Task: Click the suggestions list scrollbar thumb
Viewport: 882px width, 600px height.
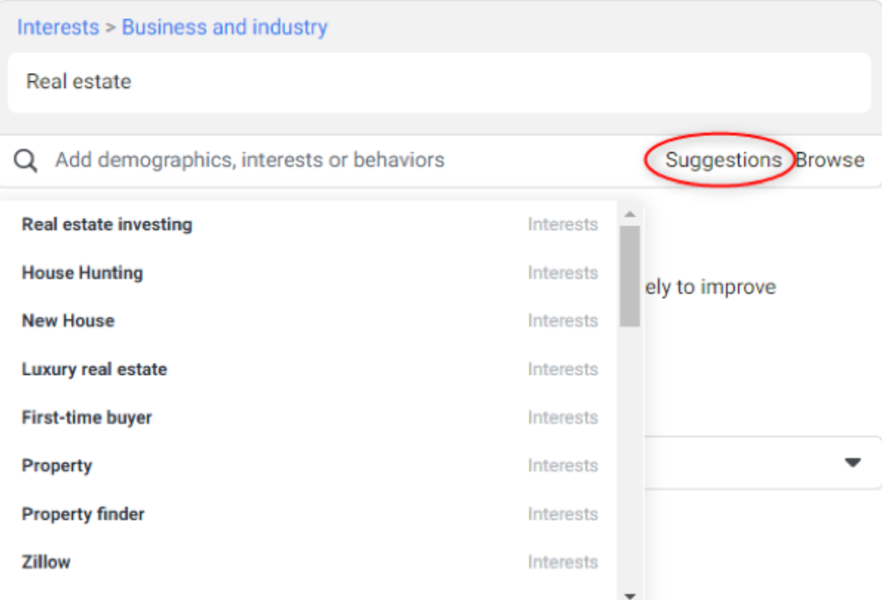Action: point(630,276)
